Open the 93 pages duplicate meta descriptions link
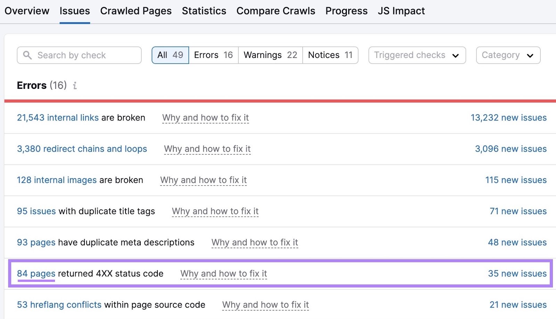 click(x=36, y=243)
